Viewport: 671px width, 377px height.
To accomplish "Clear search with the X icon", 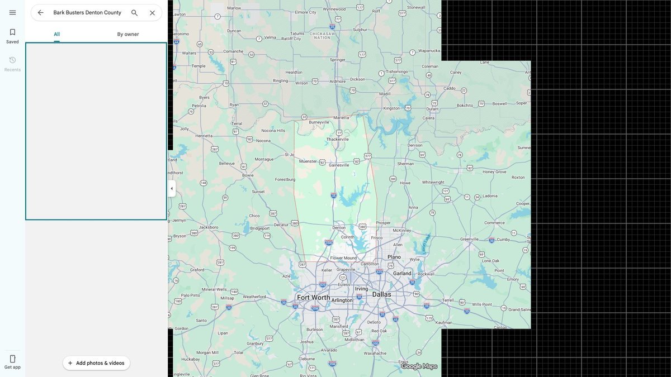I will coord(152,12).
